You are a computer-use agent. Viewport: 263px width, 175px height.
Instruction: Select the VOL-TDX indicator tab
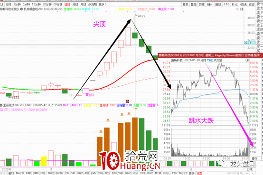104,173
